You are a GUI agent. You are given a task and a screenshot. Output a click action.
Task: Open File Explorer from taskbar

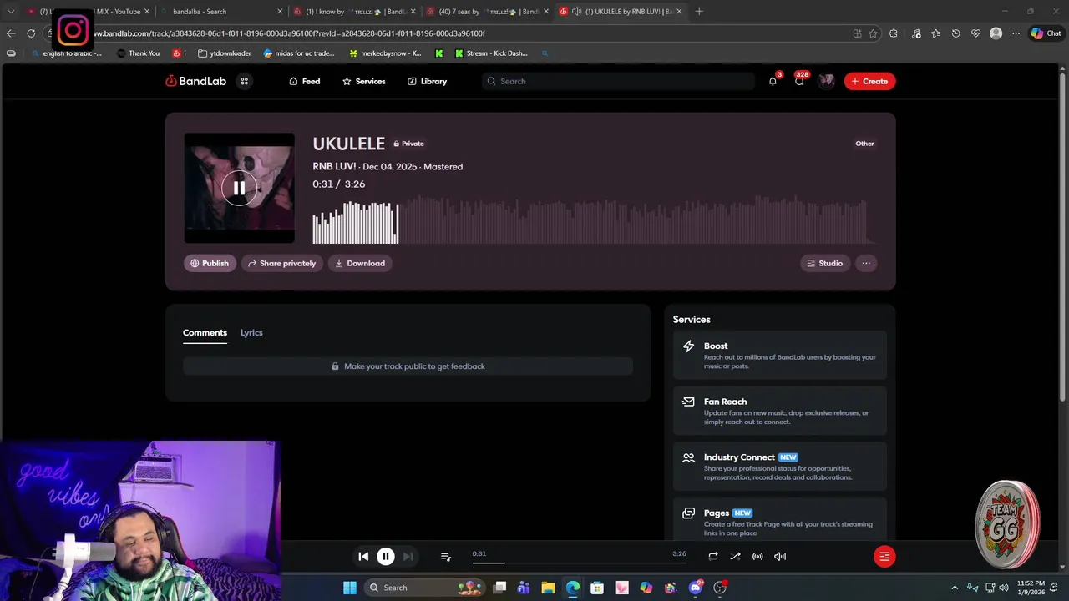[548, 588]
